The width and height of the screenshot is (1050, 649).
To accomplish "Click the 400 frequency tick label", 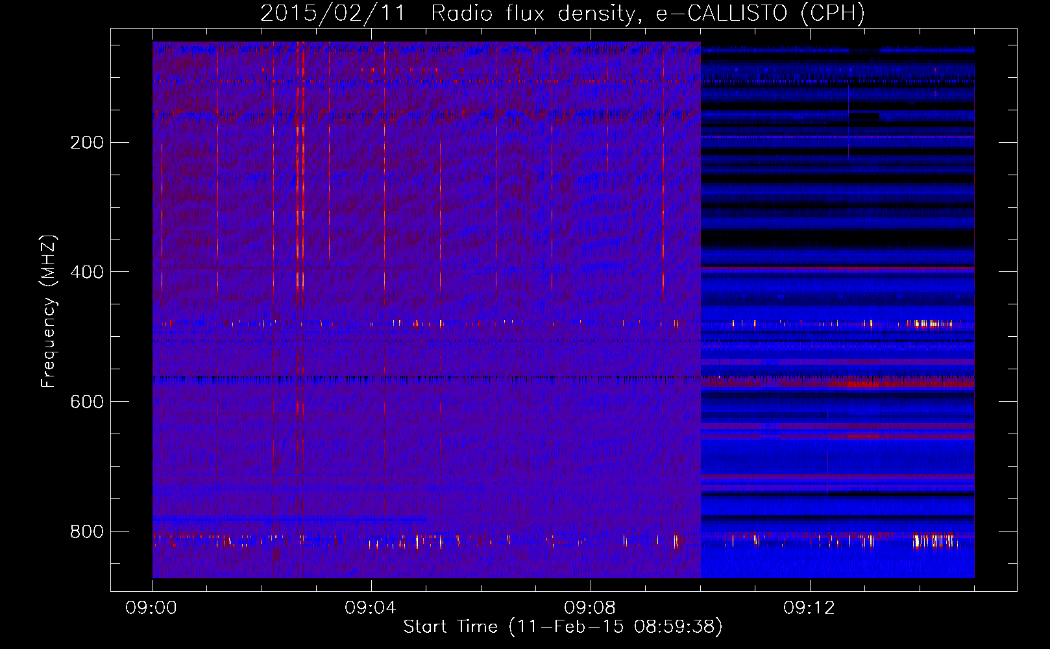I will [x=86, y=272].
